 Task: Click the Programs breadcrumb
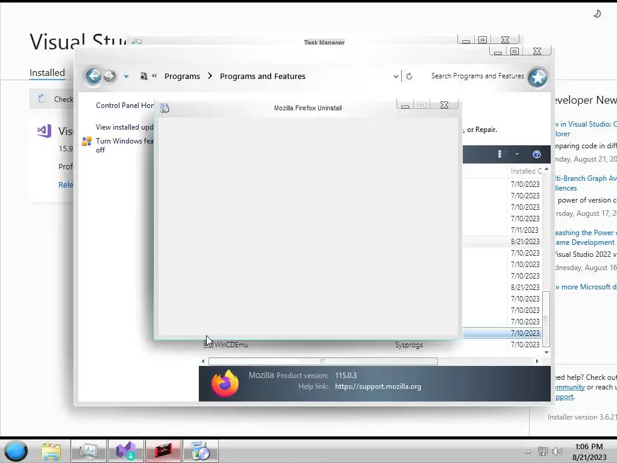(182, 77)
